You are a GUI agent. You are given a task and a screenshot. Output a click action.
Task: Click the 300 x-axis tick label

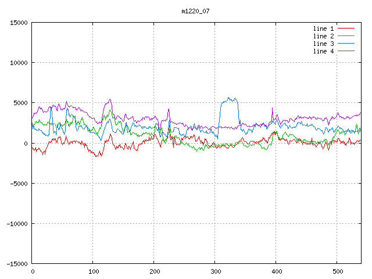click(x=215, y=271)
